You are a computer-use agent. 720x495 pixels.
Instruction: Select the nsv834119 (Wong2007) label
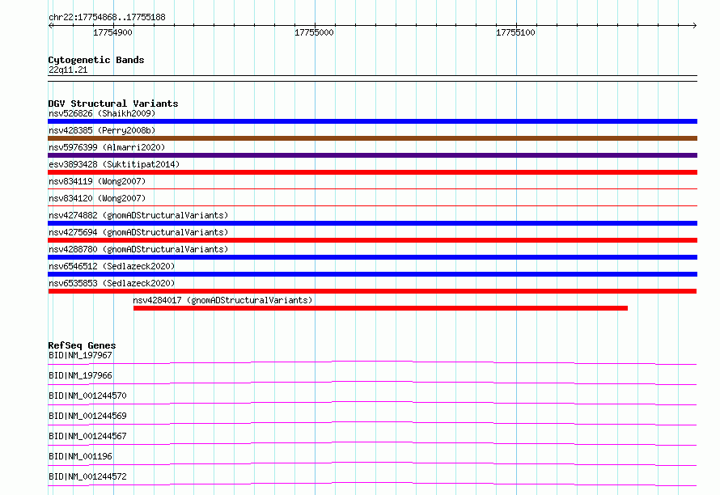point(97,181)
